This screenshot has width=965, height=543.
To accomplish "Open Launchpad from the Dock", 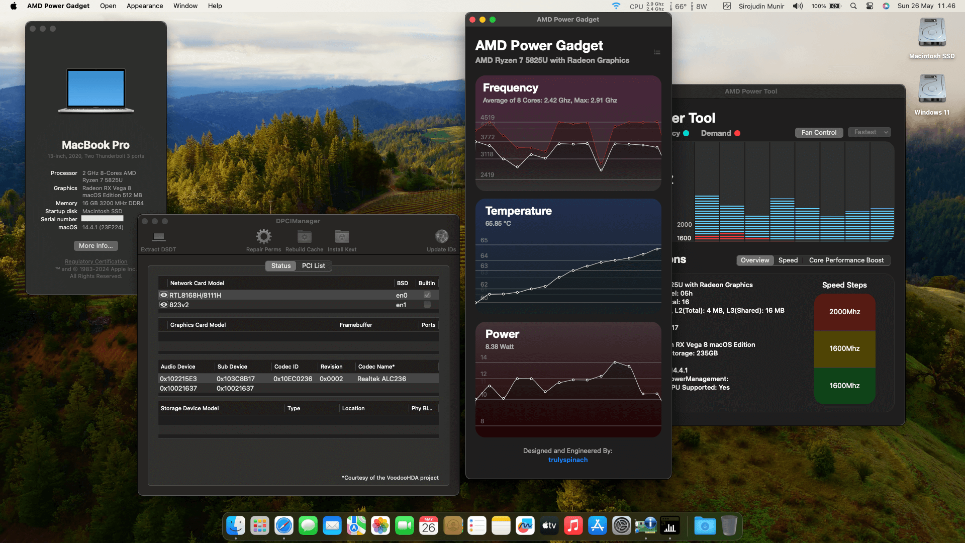I will click(260, 525).
